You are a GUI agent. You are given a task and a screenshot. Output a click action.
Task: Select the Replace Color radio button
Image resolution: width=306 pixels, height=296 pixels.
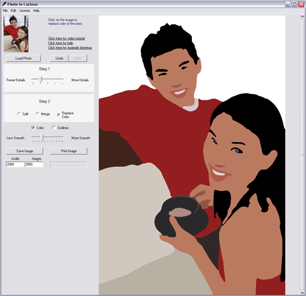pyautogui.click(x=59, y=115)
